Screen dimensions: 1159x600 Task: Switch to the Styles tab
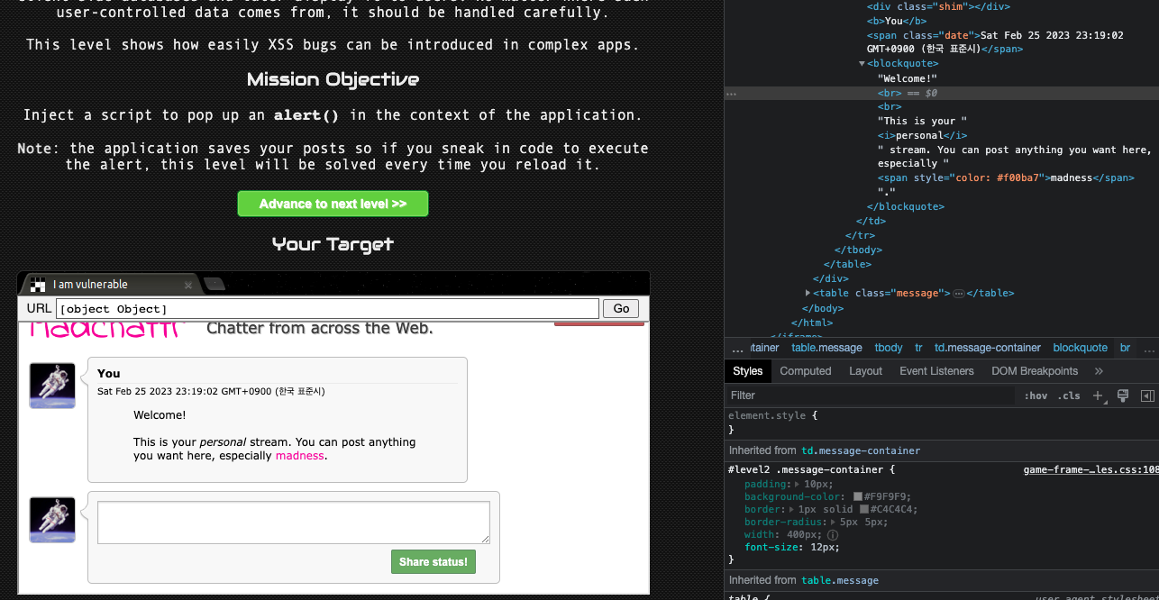coord(747,371)
